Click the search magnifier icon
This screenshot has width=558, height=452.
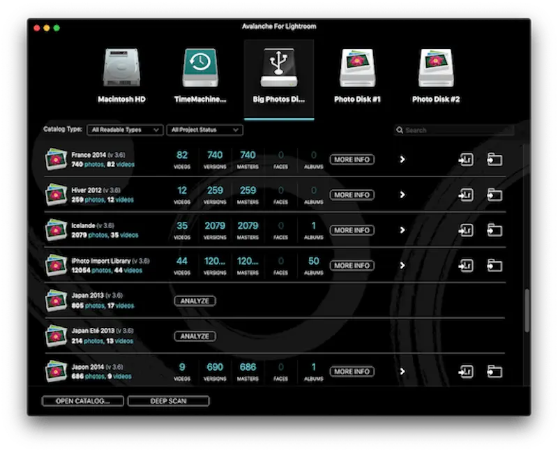tap(400, 130)
